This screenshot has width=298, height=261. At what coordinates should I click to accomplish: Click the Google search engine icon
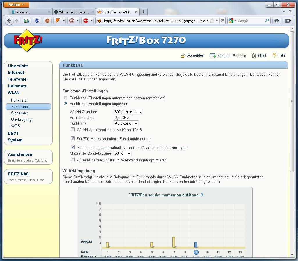pyautogui.click(x=231, y=21)
